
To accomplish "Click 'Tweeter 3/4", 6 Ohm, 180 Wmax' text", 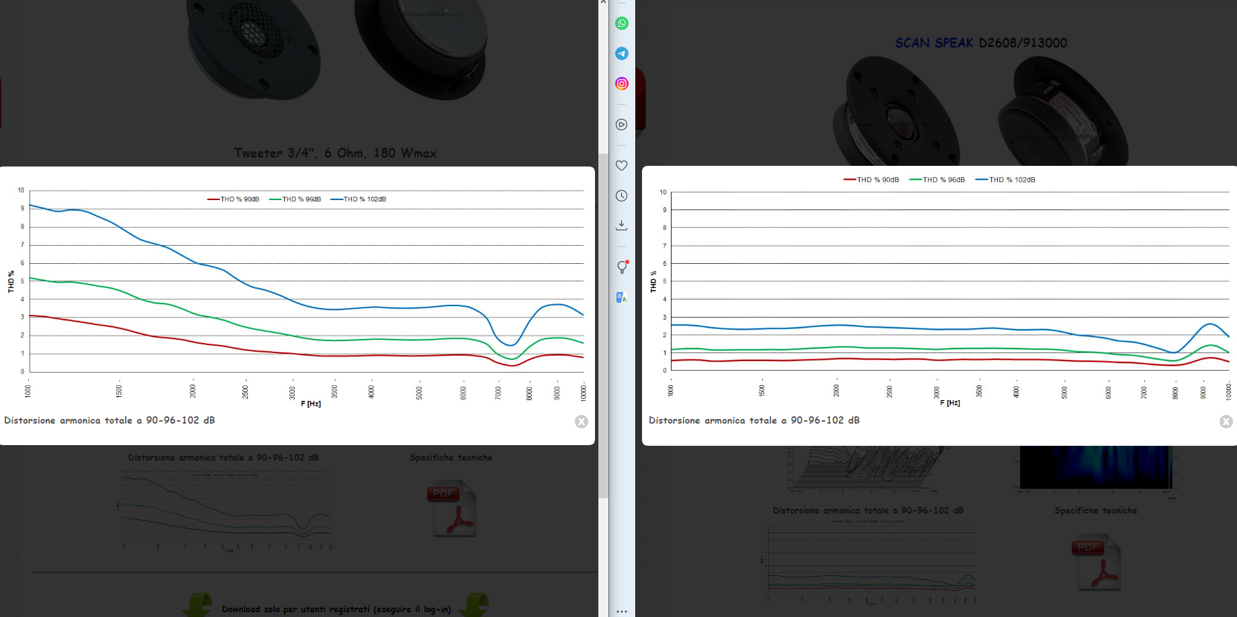I will (x=335, y=153).
